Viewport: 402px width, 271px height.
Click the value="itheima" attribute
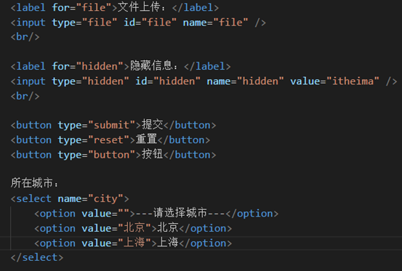tap(334, 81)
